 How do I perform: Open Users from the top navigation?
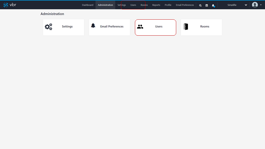pos(133,5)
